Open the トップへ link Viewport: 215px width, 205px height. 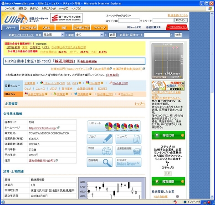140,104
